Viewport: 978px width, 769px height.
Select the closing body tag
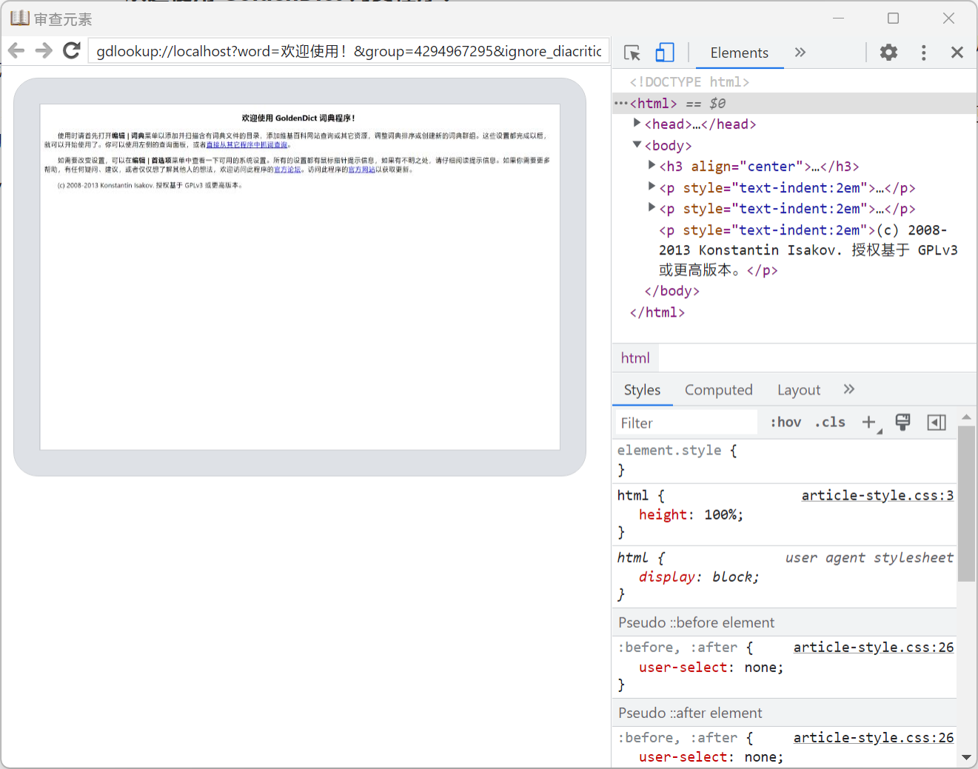(x=671, y=292)
